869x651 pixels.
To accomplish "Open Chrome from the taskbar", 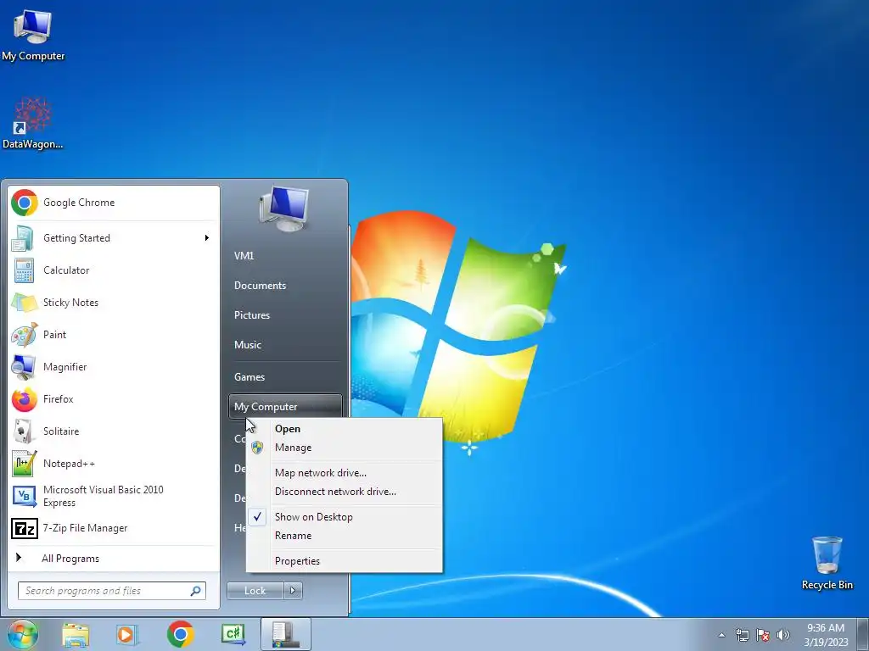I will [180, 634].
